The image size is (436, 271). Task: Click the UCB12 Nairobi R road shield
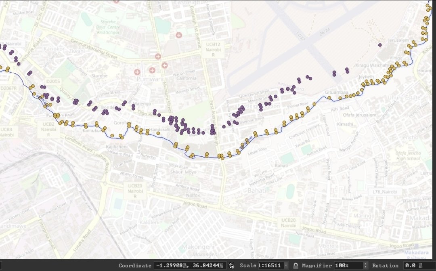coord(213,50)
